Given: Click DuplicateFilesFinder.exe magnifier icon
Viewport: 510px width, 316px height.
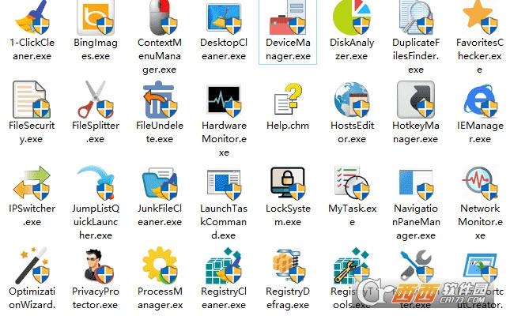Looking at the screenshot, I should click(415, 16).
